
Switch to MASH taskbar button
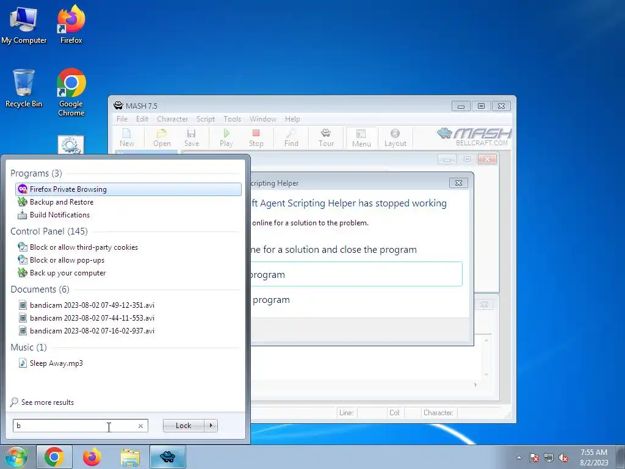tap(168, 457)
